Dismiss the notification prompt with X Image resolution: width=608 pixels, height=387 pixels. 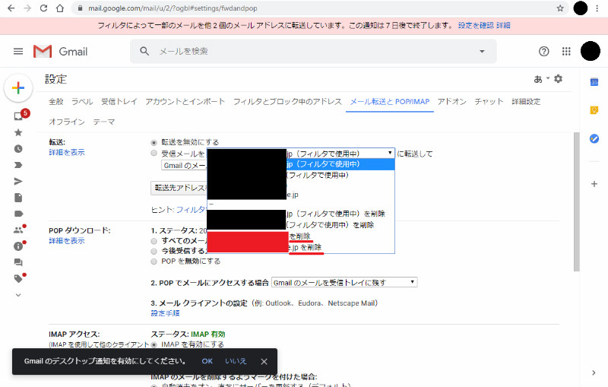tap(264, 361)
